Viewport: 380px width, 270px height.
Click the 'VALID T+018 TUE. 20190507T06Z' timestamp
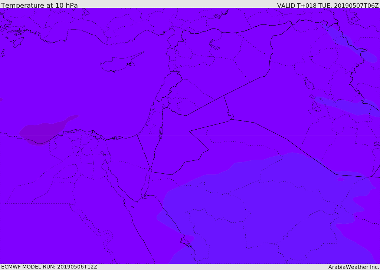pyautogui.click(x=328, y=5)
